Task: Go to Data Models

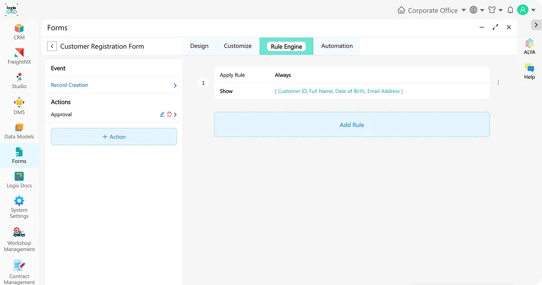Action: tap(19, 131)
